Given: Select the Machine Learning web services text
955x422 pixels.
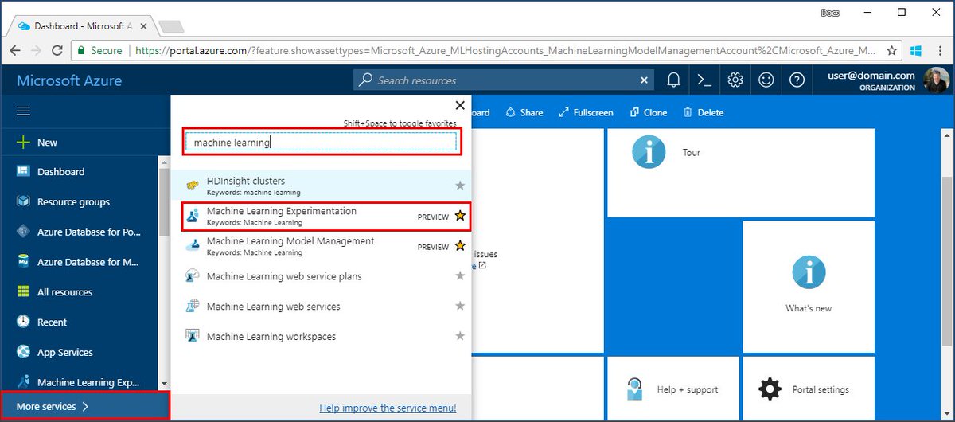Looking at the screenshot, I should 274,307.
